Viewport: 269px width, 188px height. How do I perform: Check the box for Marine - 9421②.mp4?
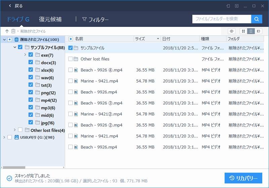[x=70, y=114]
